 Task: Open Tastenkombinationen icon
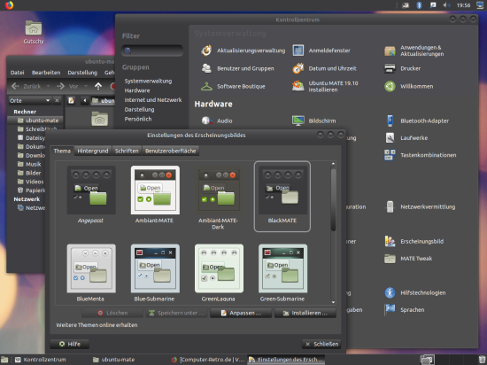pyautogui.click(x=390, y=155)
